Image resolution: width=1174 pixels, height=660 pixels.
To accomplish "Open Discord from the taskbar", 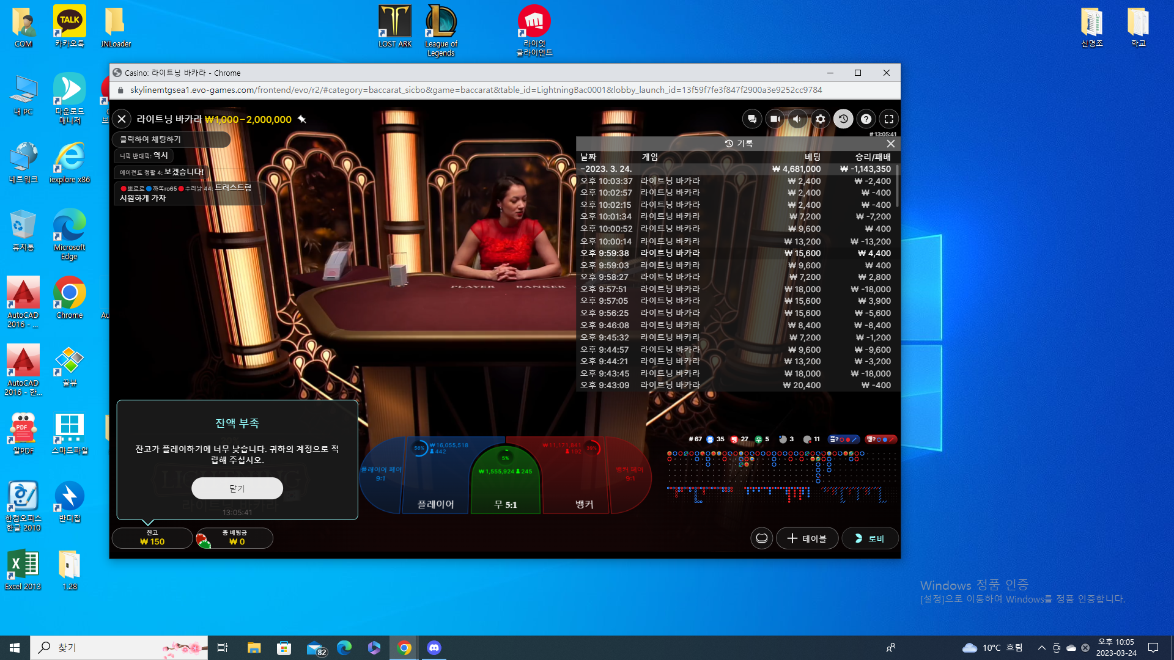I will coord(434,648).
